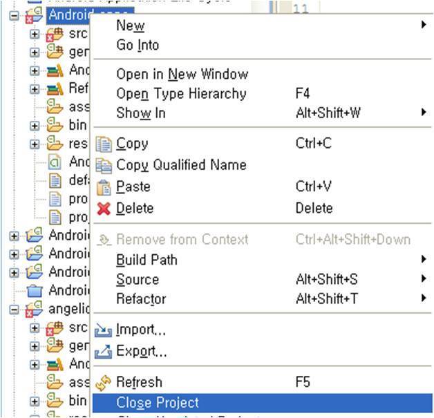Collapse the highlighted Android project node
Viewport: 434px width, 418px height.
[x=14, y=15]
